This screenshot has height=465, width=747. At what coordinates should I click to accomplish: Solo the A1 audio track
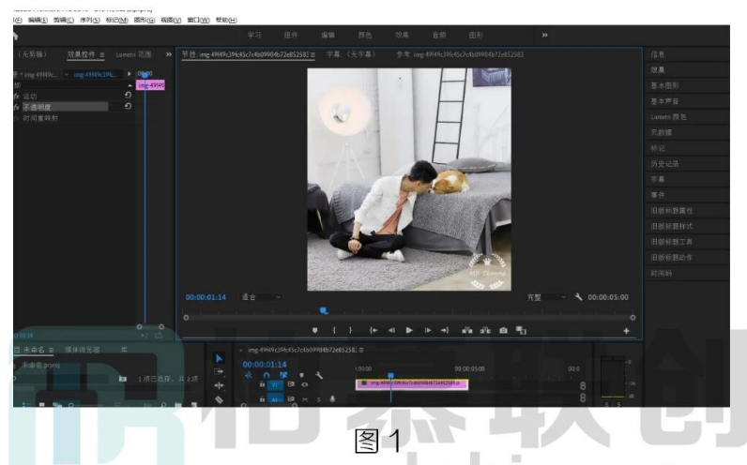click(x=318, y=399)
